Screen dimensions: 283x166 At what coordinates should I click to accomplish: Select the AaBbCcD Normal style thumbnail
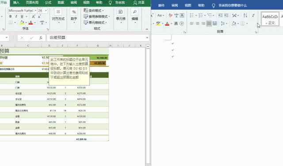270,19
